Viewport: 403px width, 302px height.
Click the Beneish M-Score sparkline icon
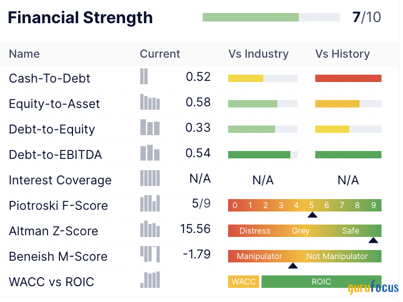pyautogui.click(x=150, y=254)
